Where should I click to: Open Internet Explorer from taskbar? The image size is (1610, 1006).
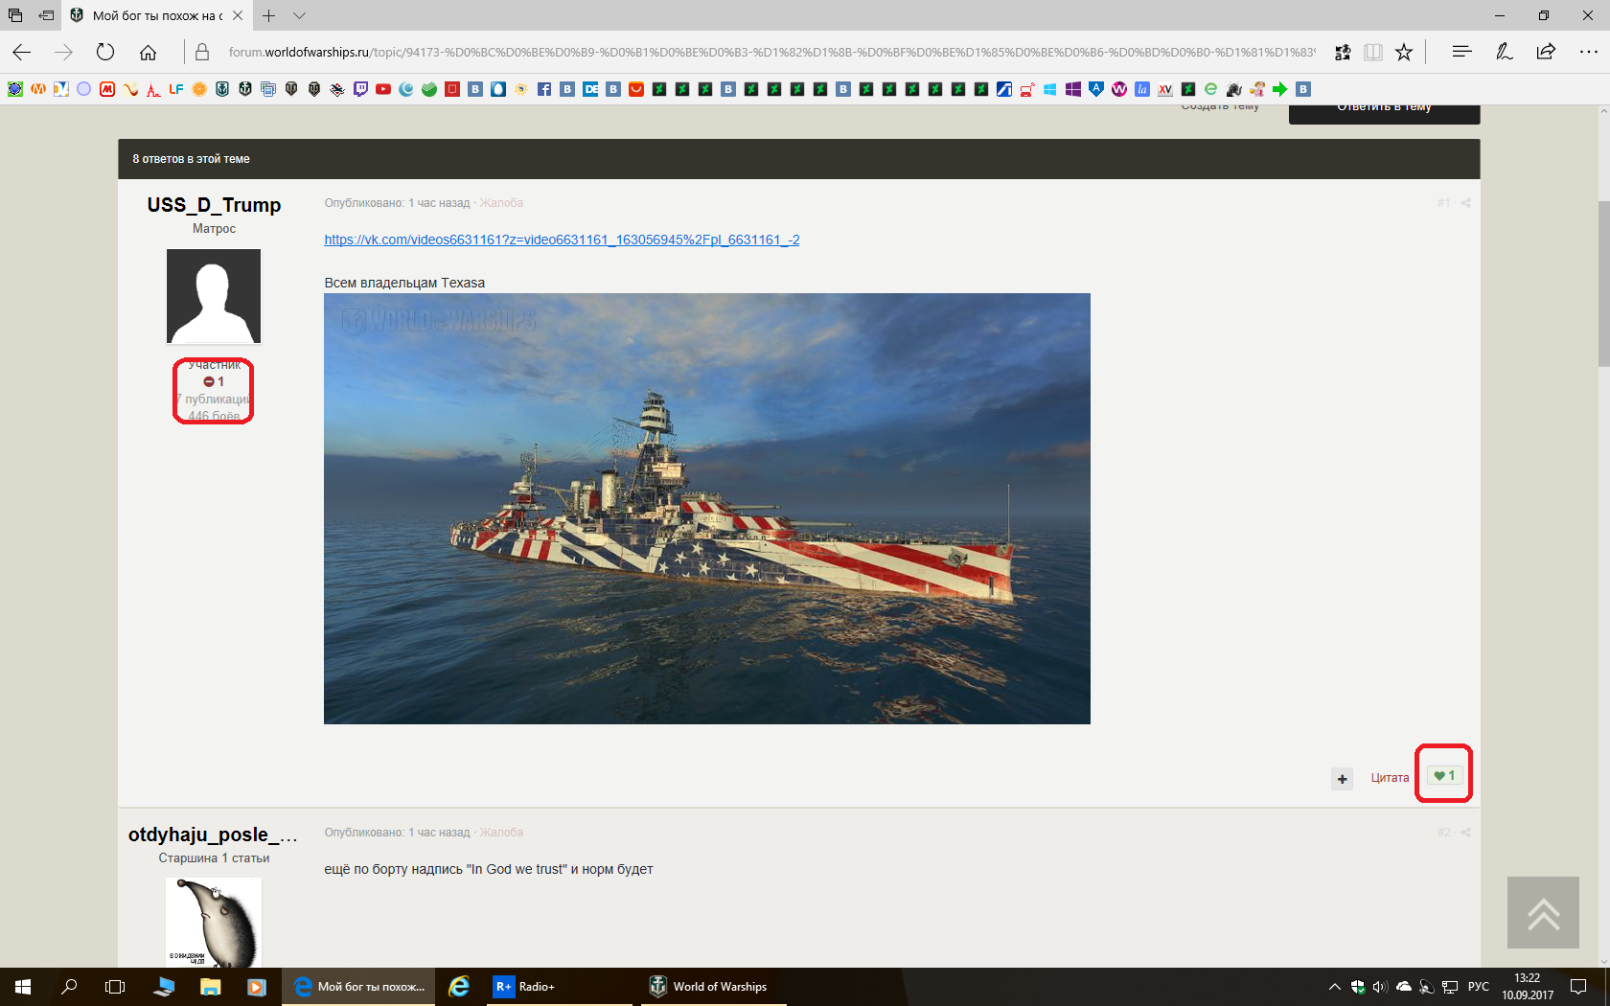[x=460, y=987]
